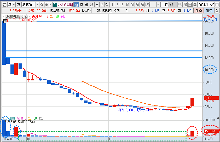Expand the stock code history dropdown
This screenshot has height=142, width=220.
pos(37,5)
